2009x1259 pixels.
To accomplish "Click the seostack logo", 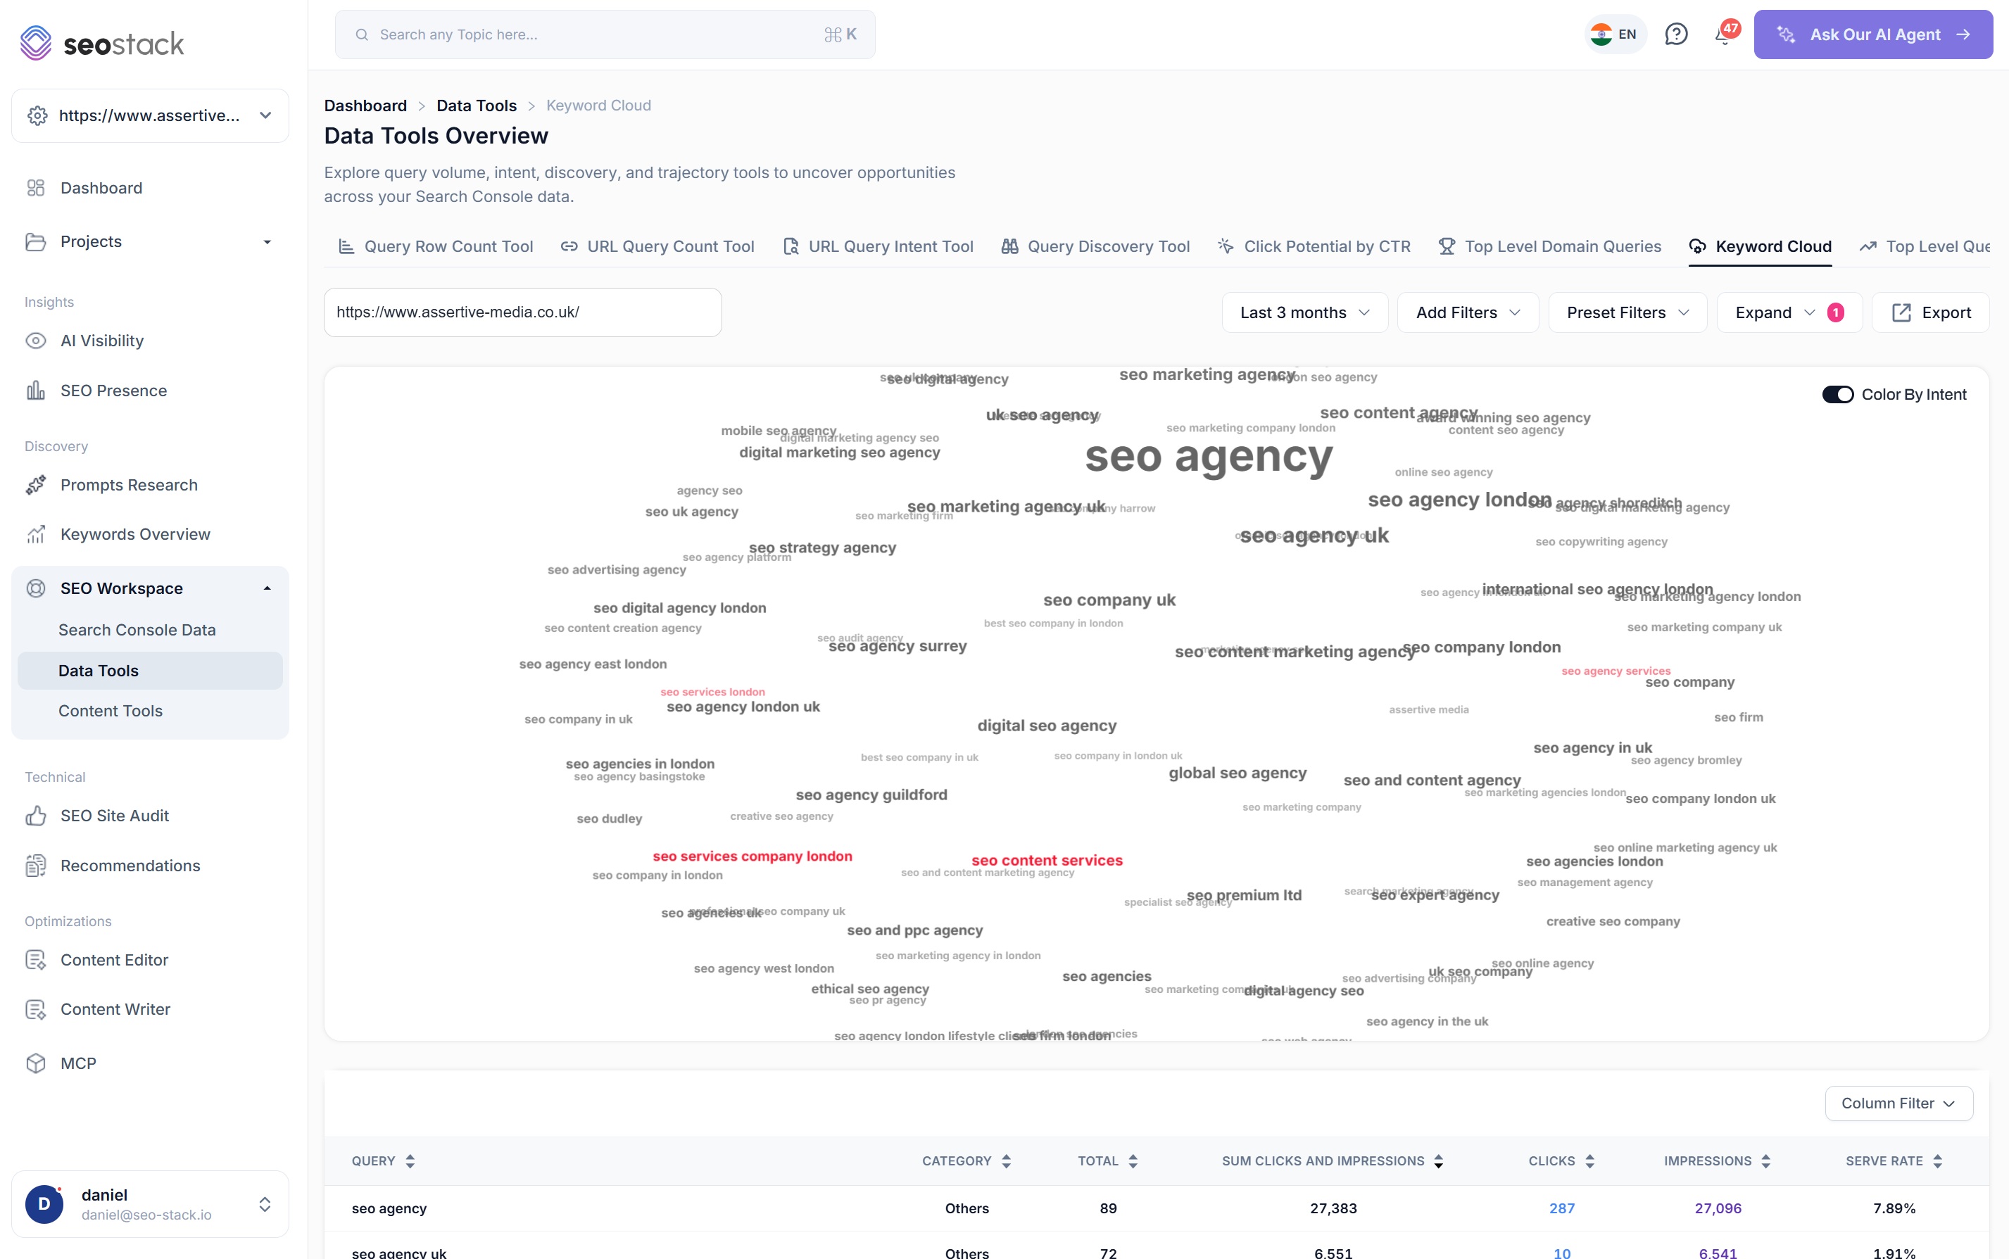I will click(101, 42).
